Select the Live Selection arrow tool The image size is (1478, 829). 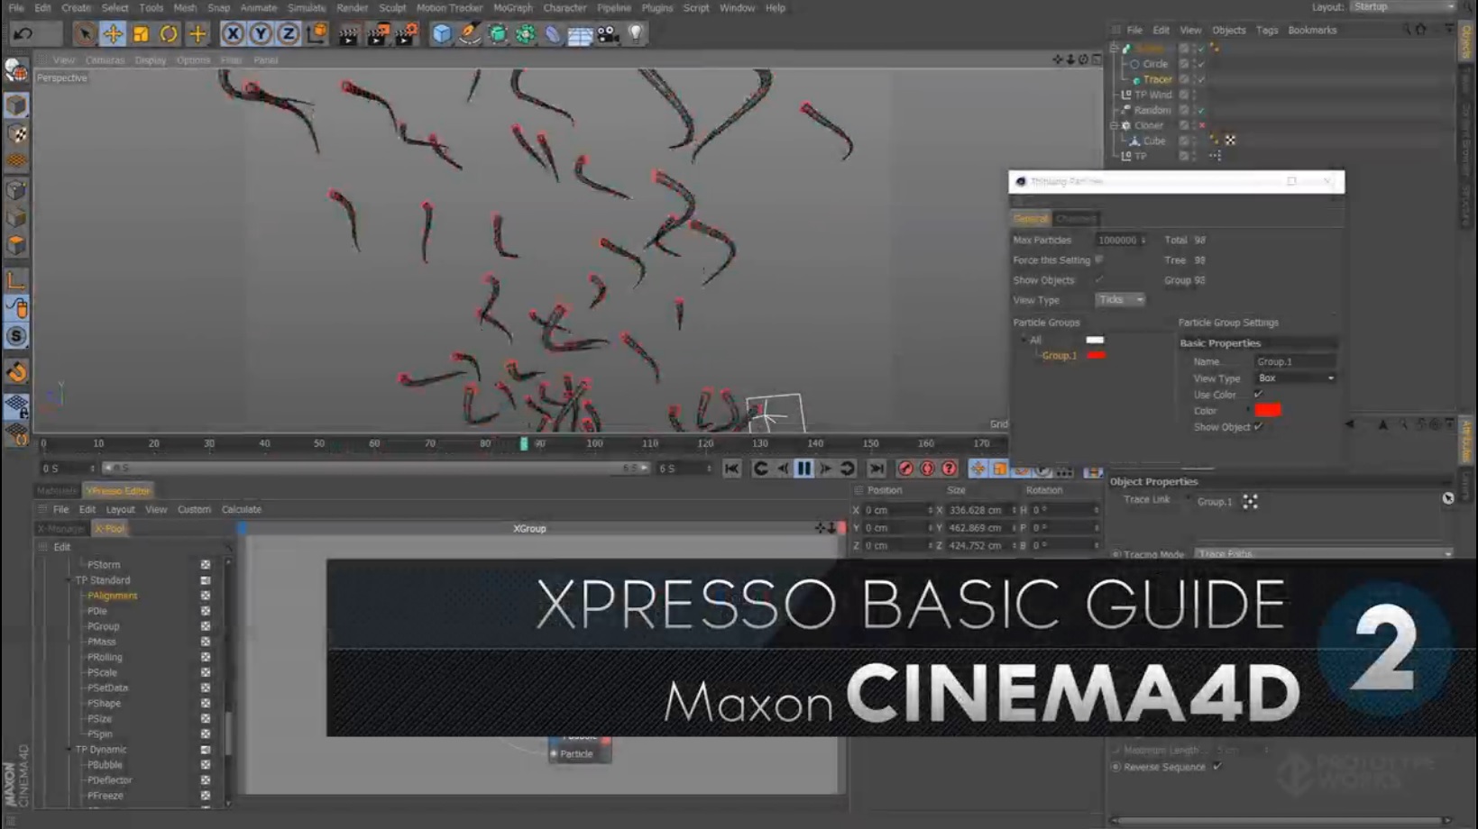pyautogui.click(x=85, y=34)
